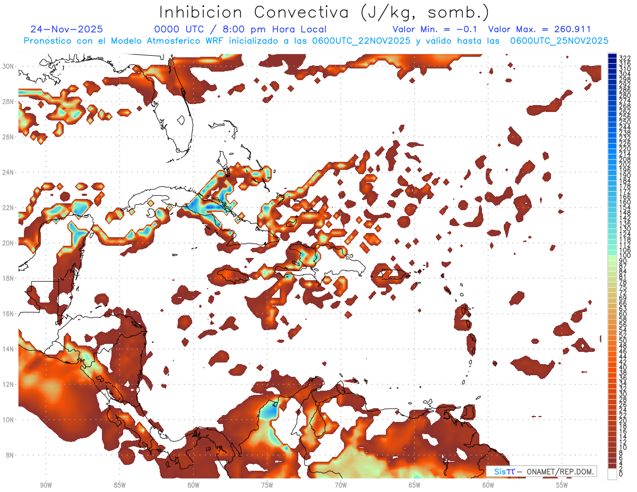This screenshot has height=492, width=637.
Task: Click the "85W" longitude label
Action: pos(119,485)
